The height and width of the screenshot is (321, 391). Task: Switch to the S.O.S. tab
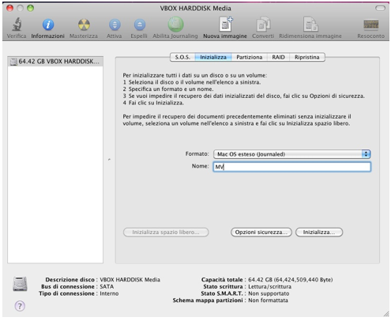[182, 57]
